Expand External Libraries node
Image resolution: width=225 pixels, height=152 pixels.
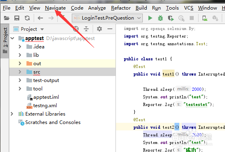click(x=12, y=114)
